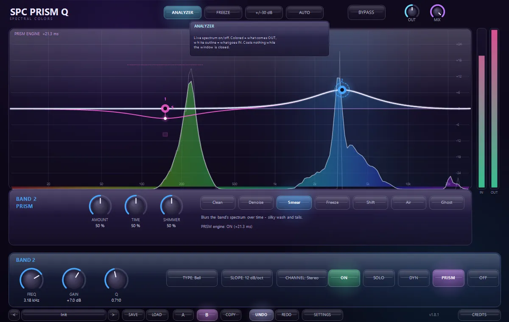Select the band 2 blue EQ node
509x322 pixels.
[342, 90]
